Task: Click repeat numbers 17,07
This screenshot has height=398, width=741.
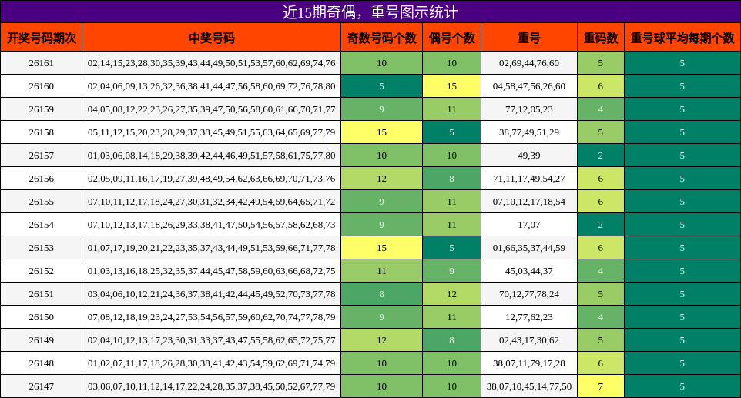Action: pos(529,225)
